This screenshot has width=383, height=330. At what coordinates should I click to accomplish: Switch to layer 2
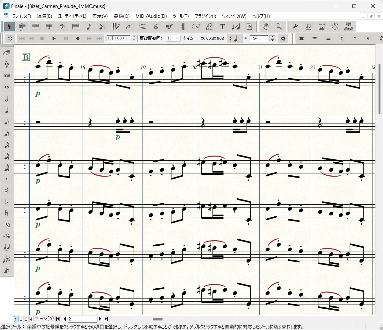21,319
